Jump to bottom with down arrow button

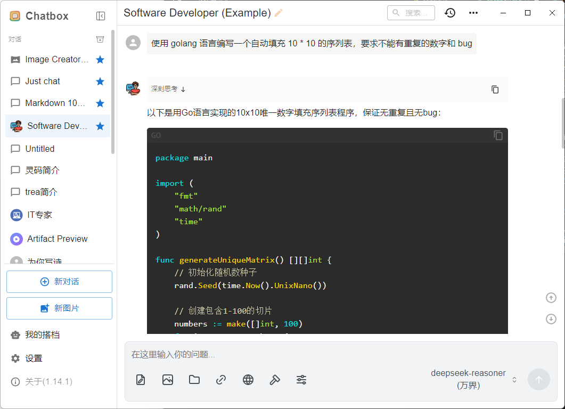click(x=551, y=319)
